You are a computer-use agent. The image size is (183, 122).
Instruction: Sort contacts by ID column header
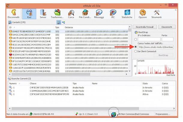(31, 27)
